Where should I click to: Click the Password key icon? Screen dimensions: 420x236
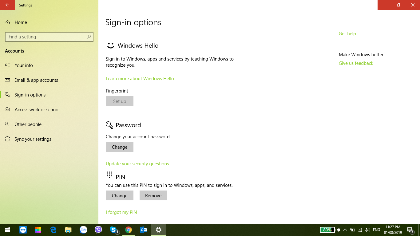click(x=109, y=125)
